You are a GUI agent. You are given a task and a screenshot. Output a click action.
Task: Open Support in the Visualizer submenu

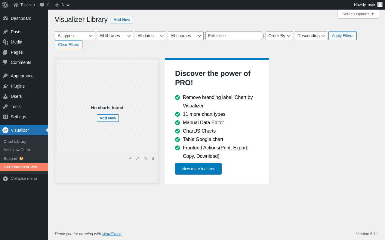tap(24, 158)
